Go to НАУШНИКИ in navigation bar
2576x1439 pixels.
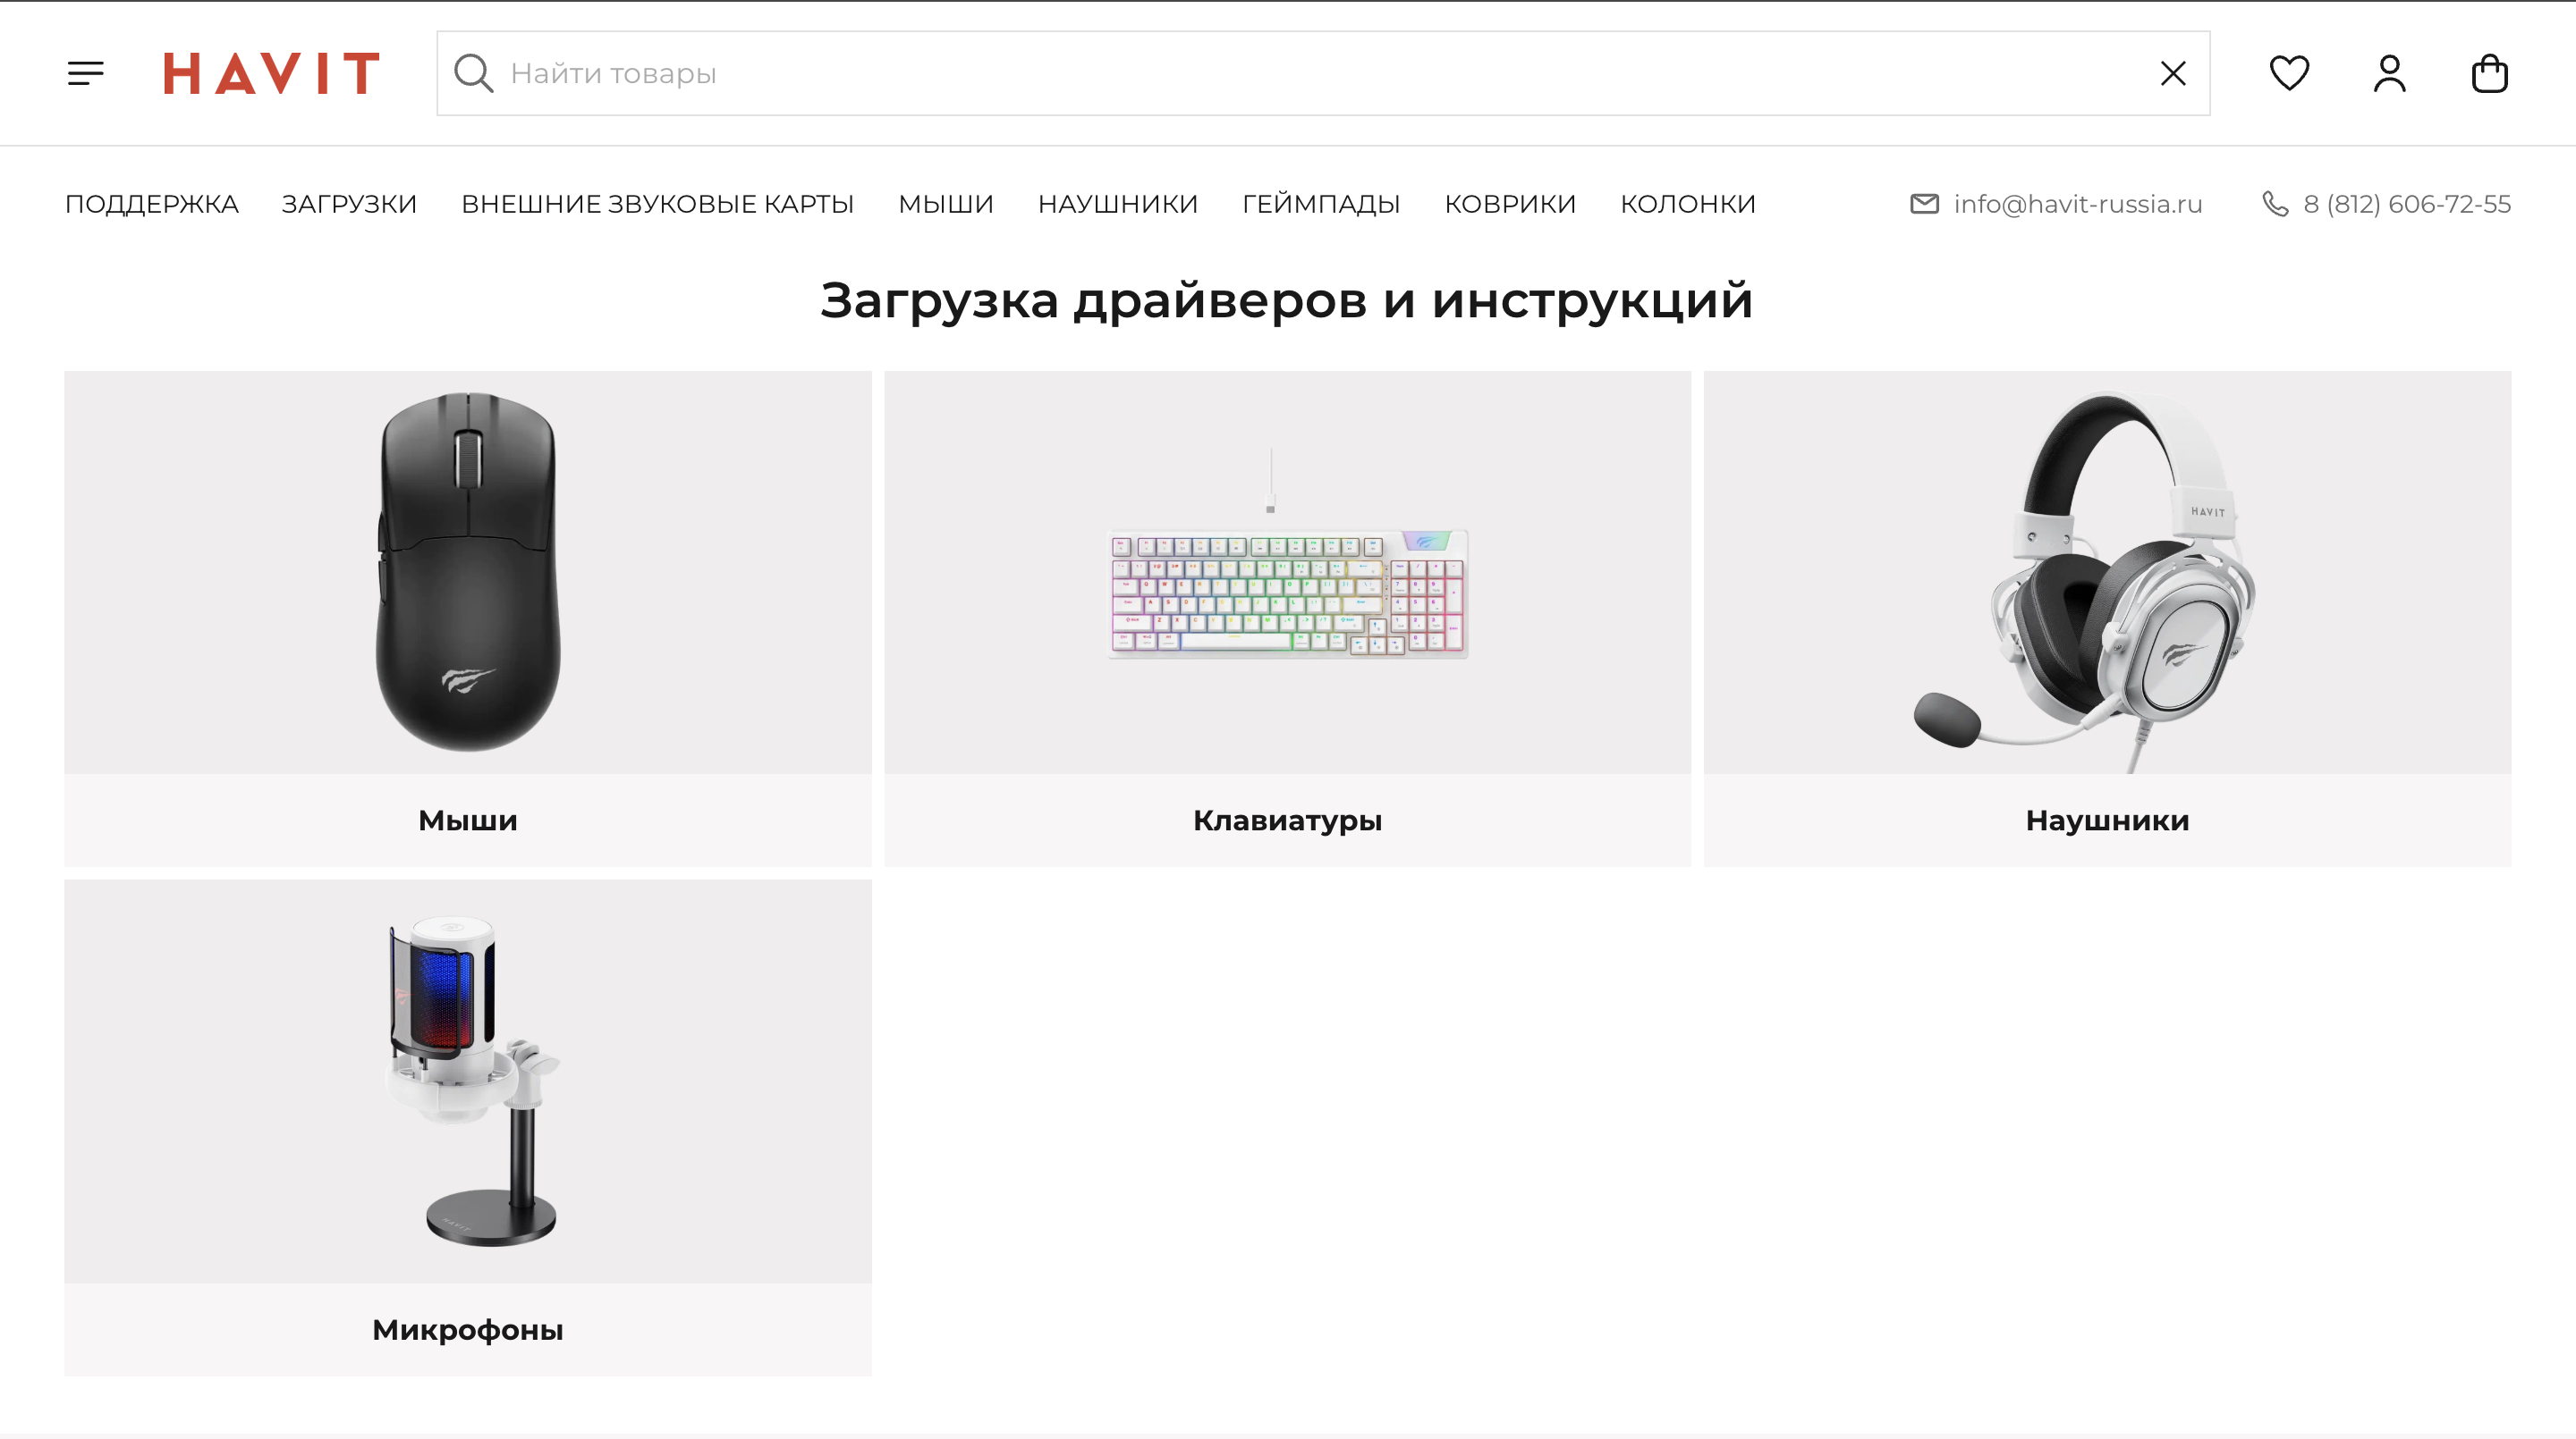pos(1117,204)
